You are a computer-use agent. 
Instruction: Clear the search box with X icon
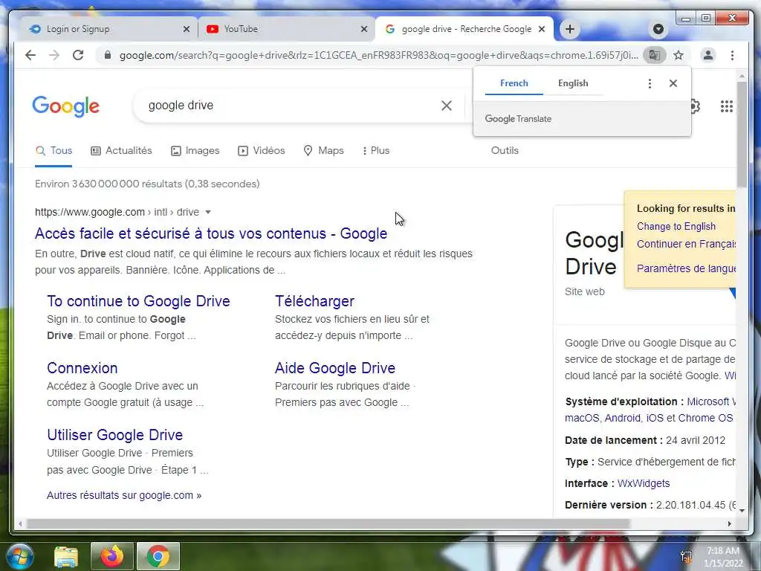(x=447, y=106)
